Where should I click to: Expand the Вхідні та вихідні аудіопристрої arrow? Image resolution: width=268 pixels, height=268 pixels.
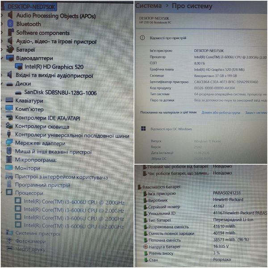(2, 75)
